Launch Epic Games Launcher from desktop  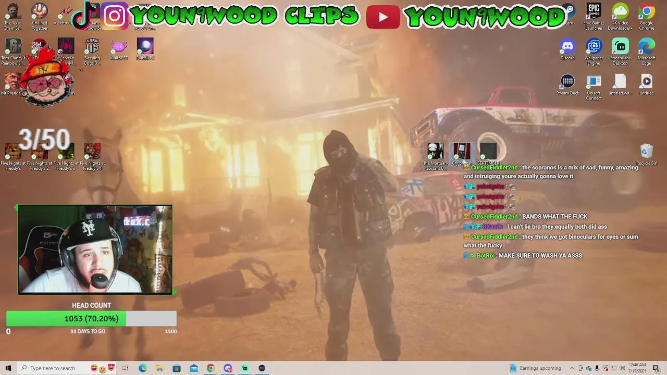(x=594, y=17)
